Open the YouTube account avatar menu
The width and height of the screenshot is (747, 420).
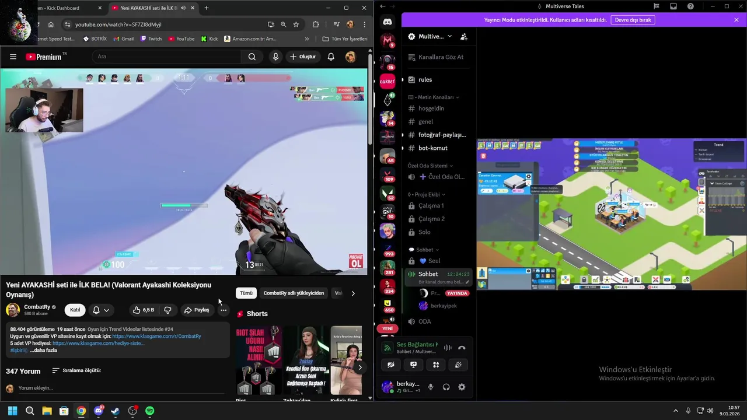tap(350, 57)
